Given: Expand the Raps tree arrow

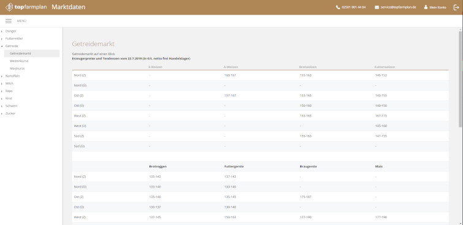Looking at the screenshot, I should coord(2,91).
